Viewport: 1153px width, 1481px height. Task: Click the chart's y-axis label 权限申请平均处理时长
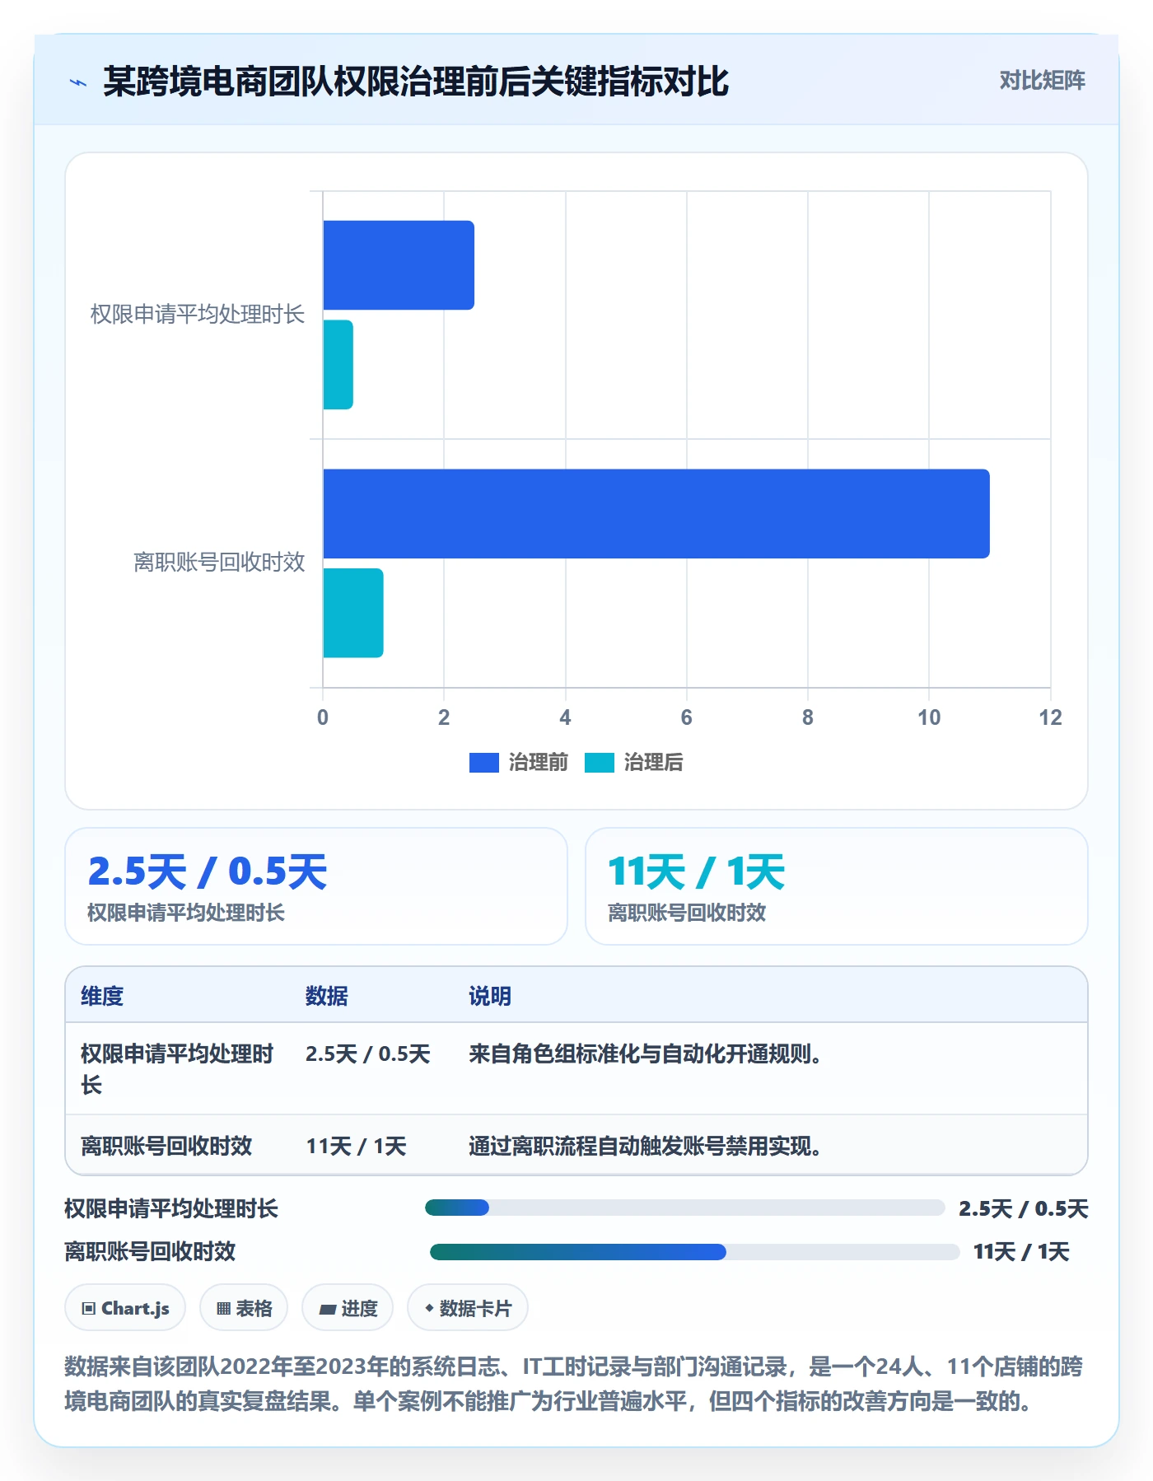tap(198, 315)
